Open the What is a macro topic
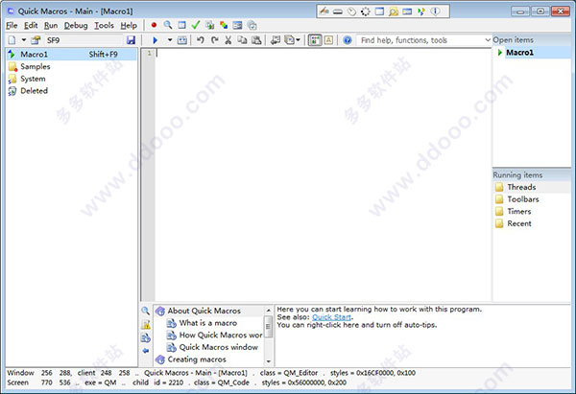This screenshot has width=576, height=394. click(208, 323)
